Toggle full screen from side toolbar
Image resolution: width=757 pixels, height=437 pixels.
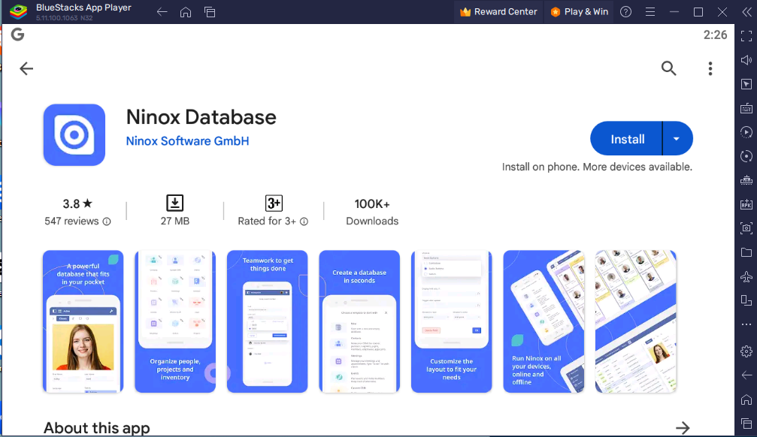[x=746, y=36]
